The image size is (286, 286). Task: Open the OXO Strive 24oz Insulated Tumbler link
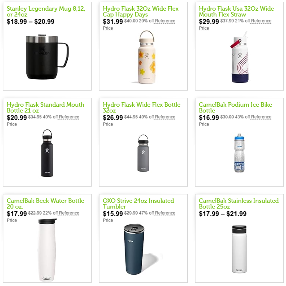point(138,204)
